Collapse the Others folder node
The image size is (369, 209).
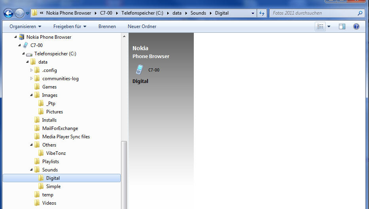pyautogui.click(x=32, y=145)
